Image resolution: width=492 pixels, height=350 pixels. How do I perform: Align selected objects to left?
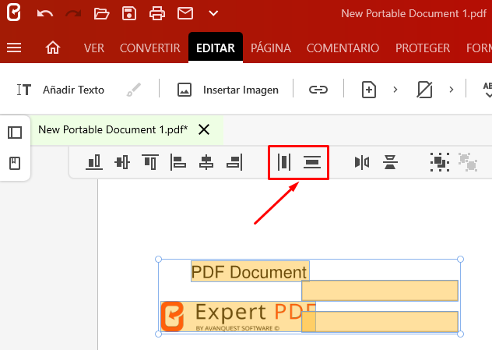pos(178,162)
